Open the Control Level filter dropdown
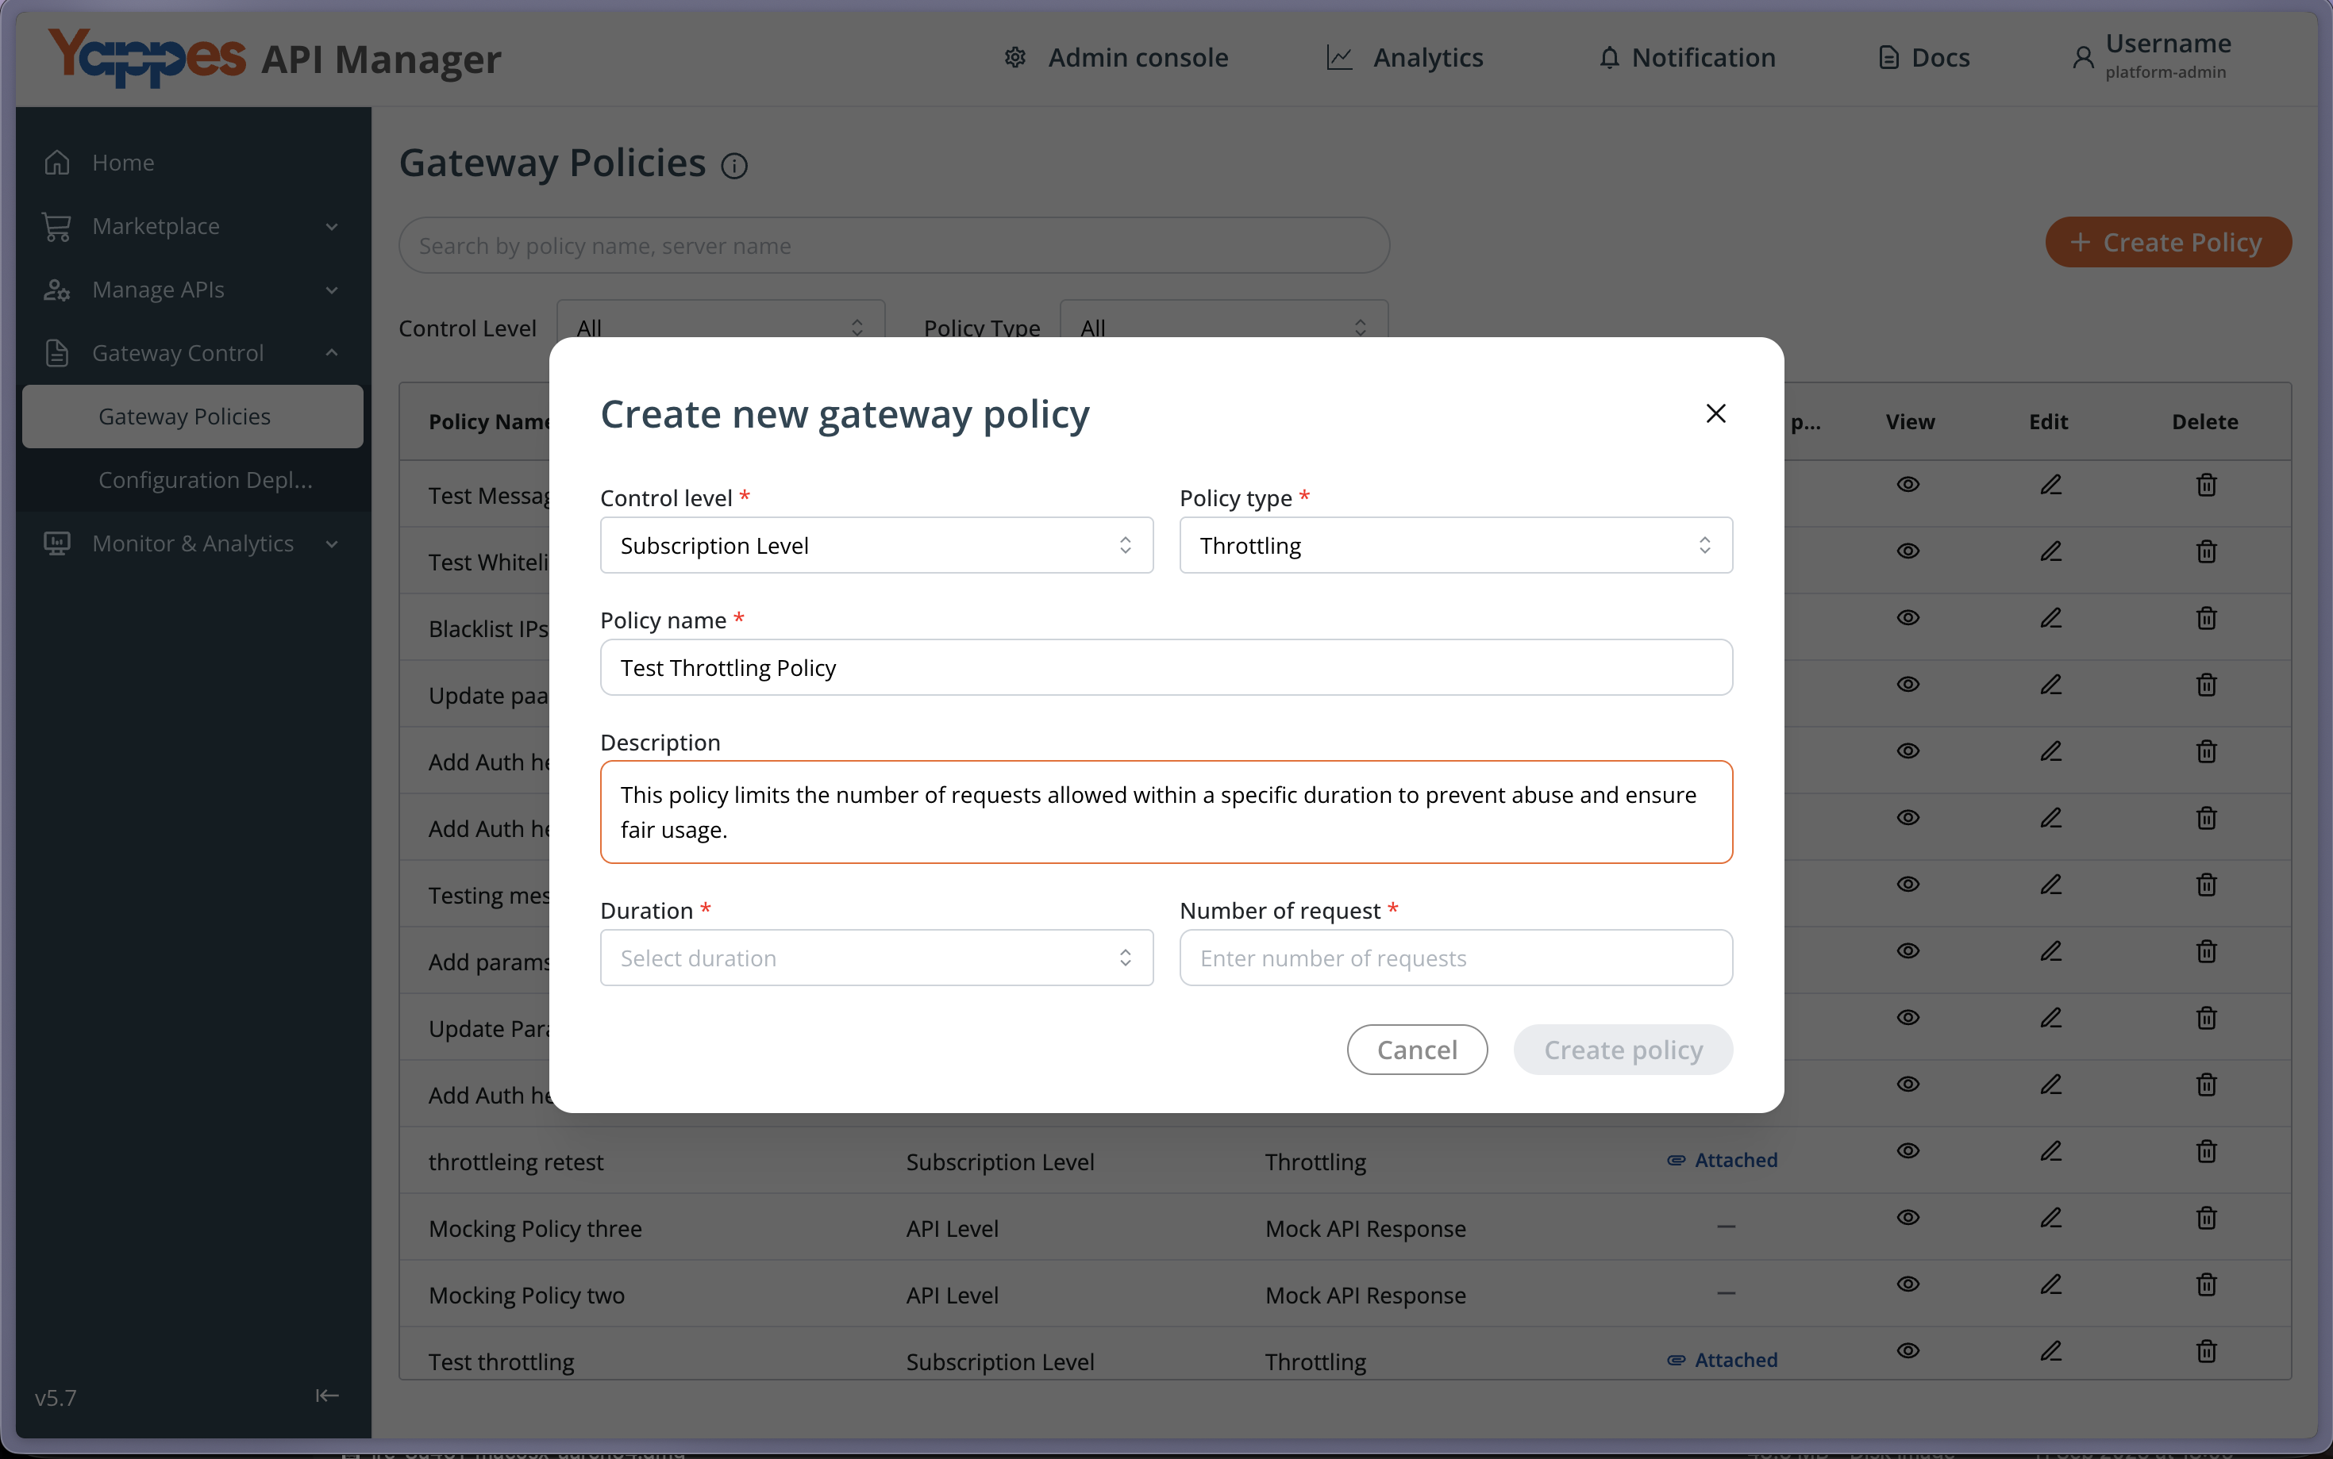Screen dimensions: 2333x1459 (720, 328)
